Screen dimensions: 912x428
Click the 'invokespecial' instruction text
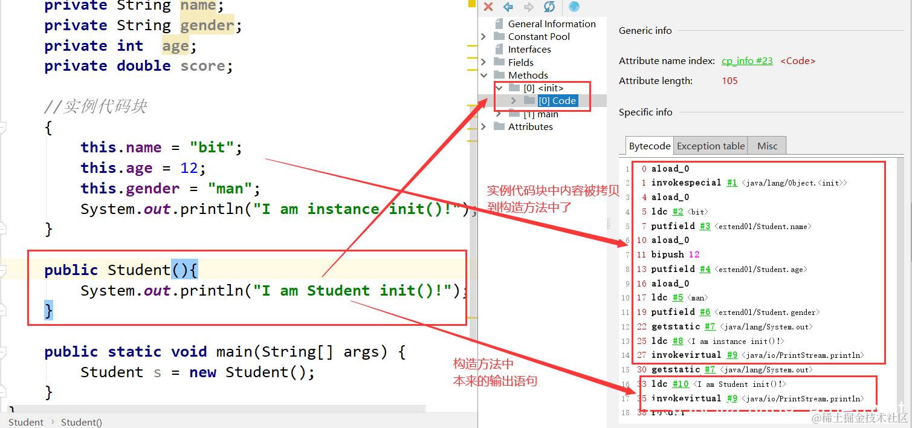(x=686, y=183)
